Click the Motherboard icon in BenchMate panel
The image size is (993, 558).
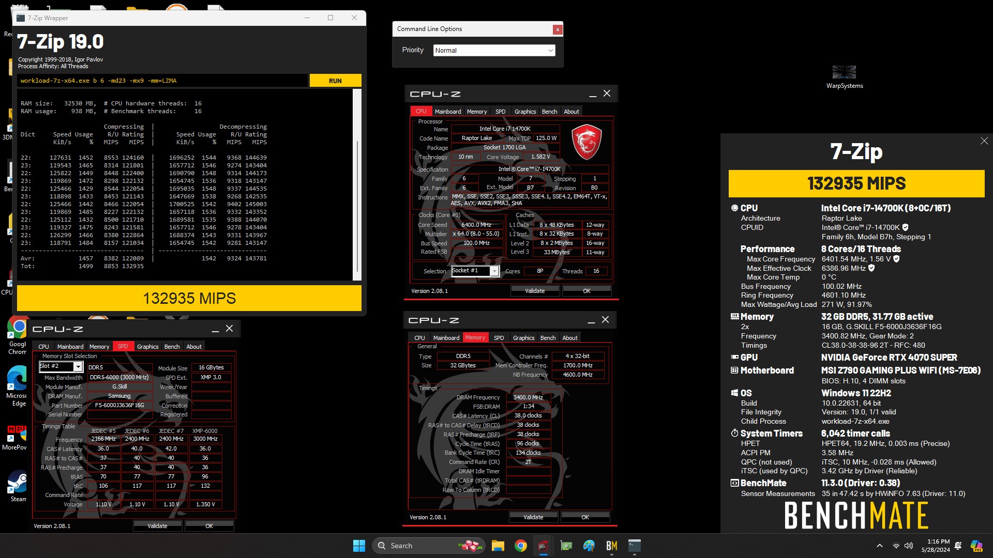tap(734, 370)
